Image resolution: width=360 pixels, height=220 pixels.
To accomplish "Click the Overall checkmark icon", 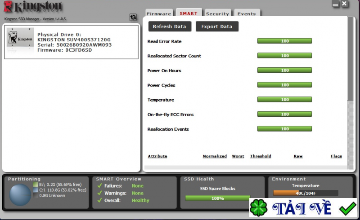I will 99,200.
